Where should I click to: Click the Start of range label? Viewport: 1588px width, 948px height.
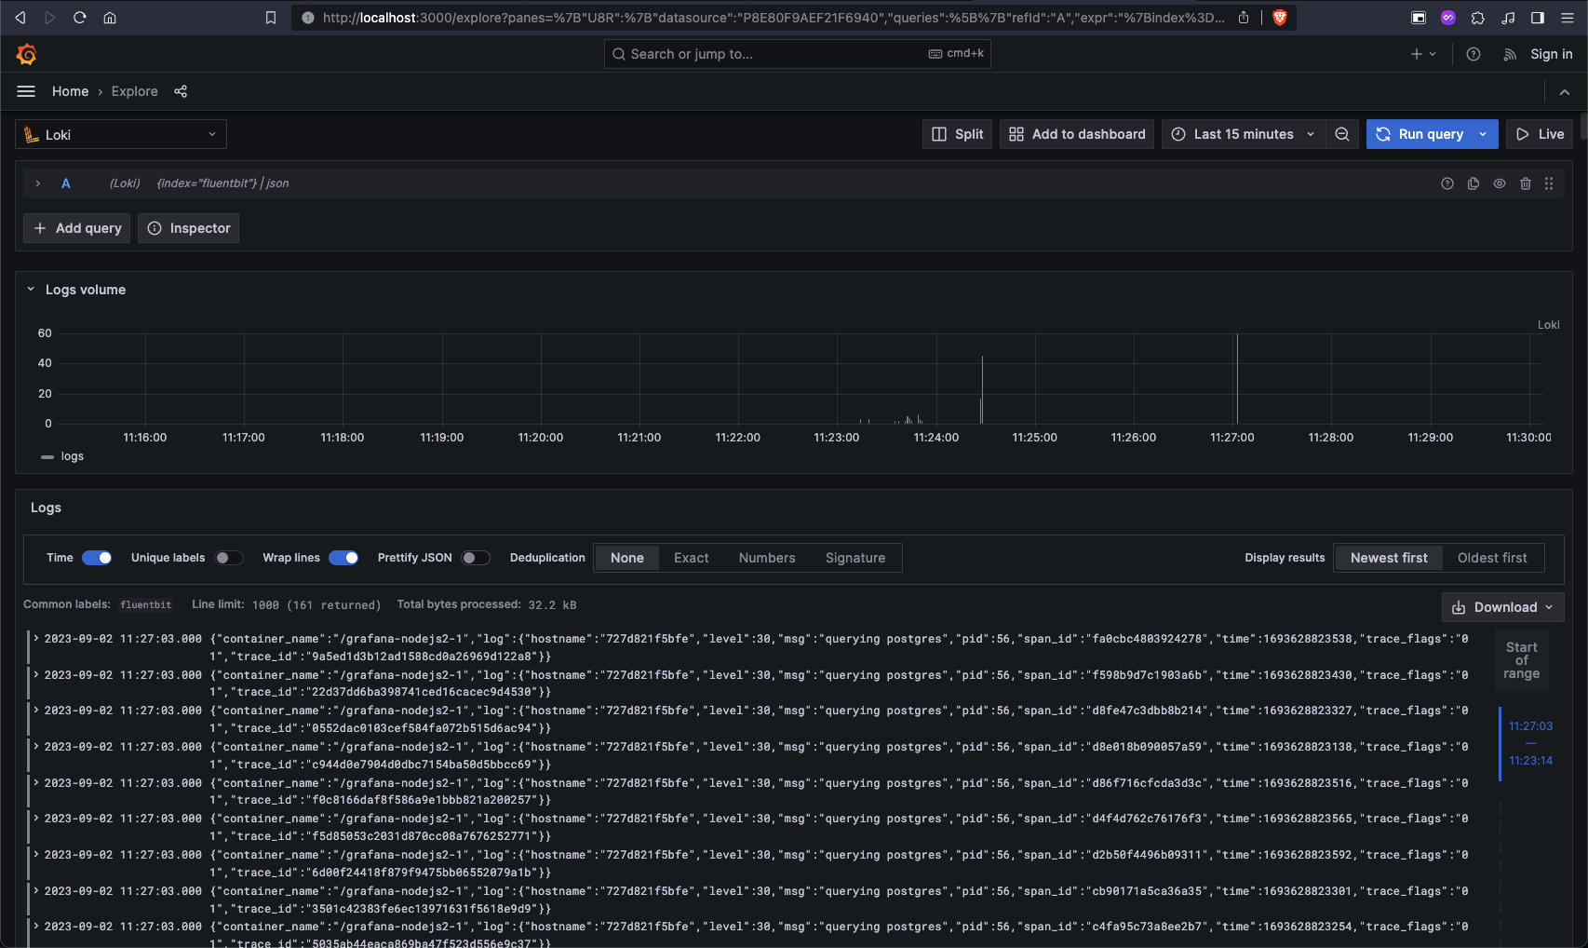coord(1522,660)
